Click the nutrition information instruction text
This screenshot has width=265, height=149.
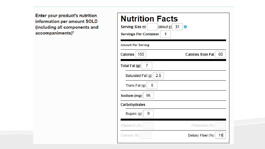coord(67,24)
